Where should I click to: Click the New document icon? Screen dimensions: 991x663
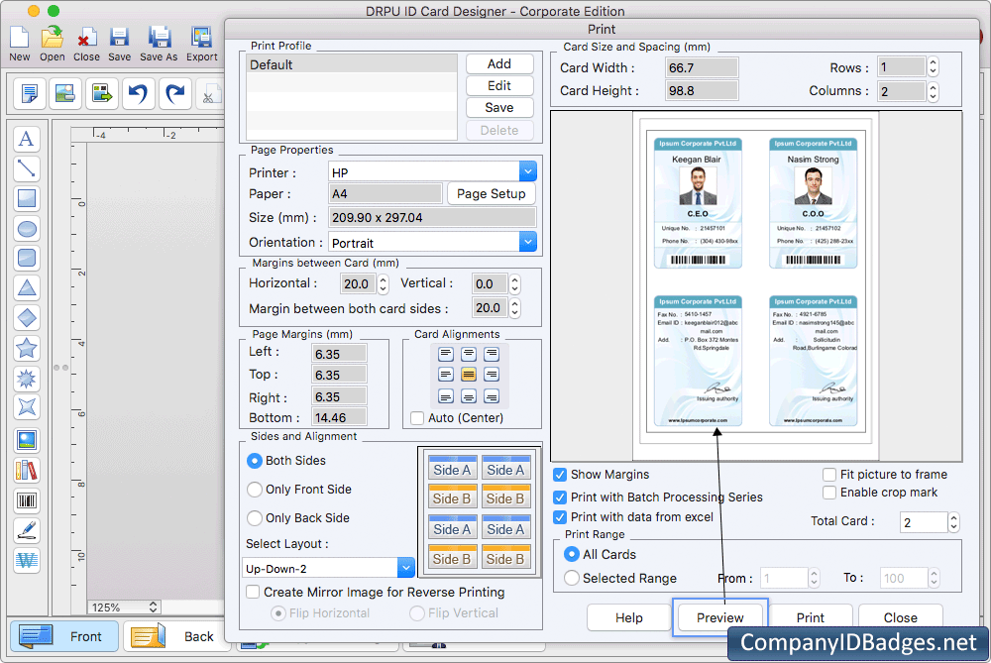20,38
